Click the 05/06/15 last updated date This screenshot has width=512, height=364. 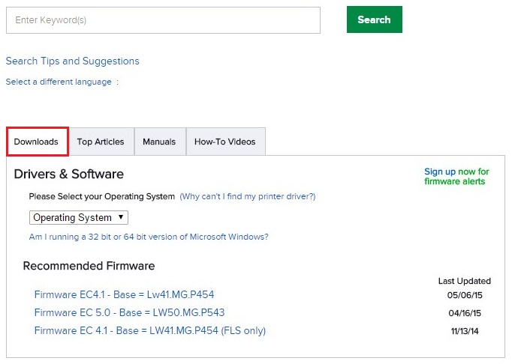(x=464, y=295)
